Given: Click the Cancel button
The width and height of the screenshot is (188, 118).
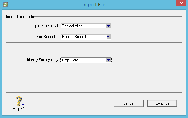Looking at the screenshot, I should click(x=129, y=103).
